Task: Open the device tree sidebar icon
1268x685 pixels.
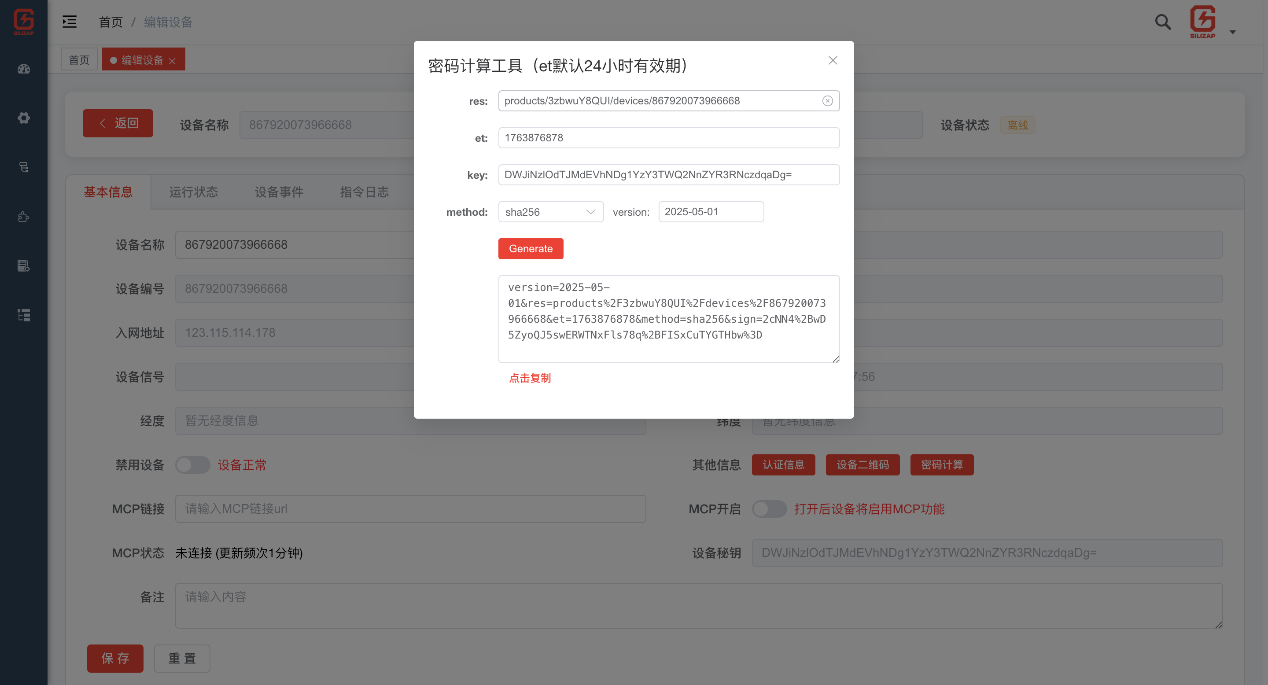Action: 23,167
